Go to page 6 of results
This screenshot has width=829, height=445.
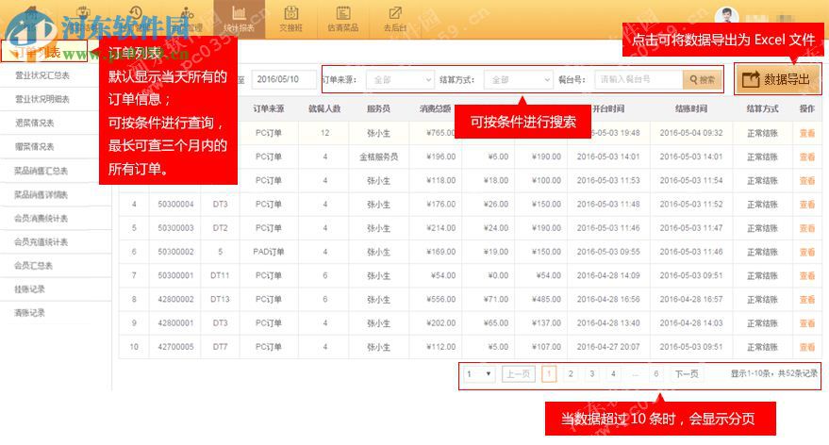(656, 374)
